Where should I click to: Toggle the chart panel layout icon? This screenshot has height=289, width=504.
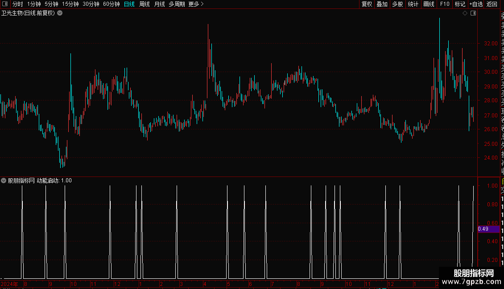click(473, 13)
